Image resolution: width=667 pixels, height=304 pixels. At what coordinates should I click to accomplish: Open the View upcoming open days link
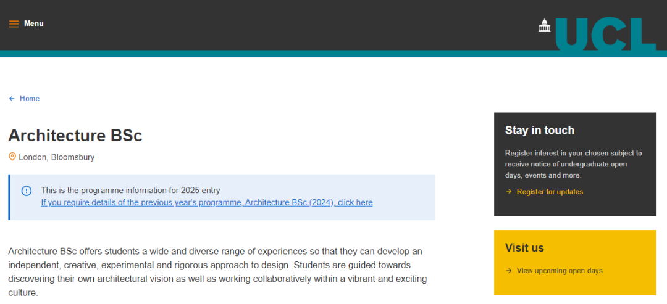tap(560, 271)
